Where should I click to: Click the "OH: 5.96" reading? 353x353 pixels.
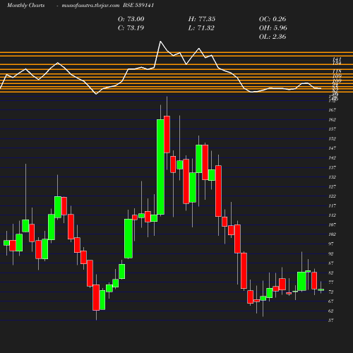[273, 28]
